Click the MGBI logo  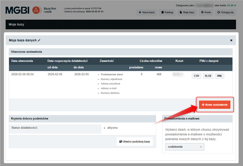tap(17, 10)
